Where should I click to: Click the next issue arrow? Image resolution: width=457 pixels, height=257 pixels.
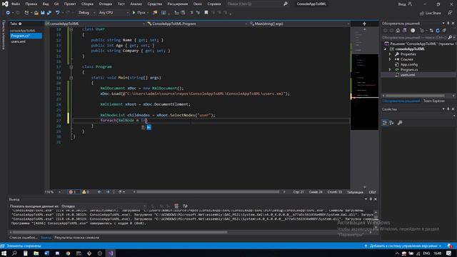pos(108,192)
